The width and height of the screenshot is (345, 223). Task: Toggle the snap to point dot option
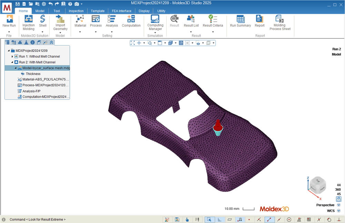click(249, 220)
